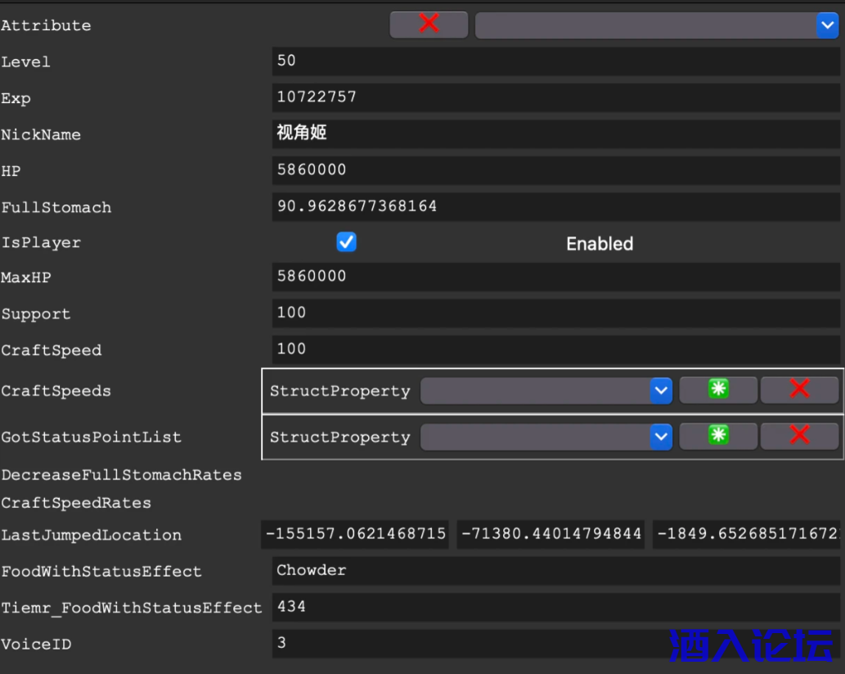Viewport: 845px width, 674px height.
Task: Uncheck the IsPlayer checkbox
Action: [x=347, y=243]
